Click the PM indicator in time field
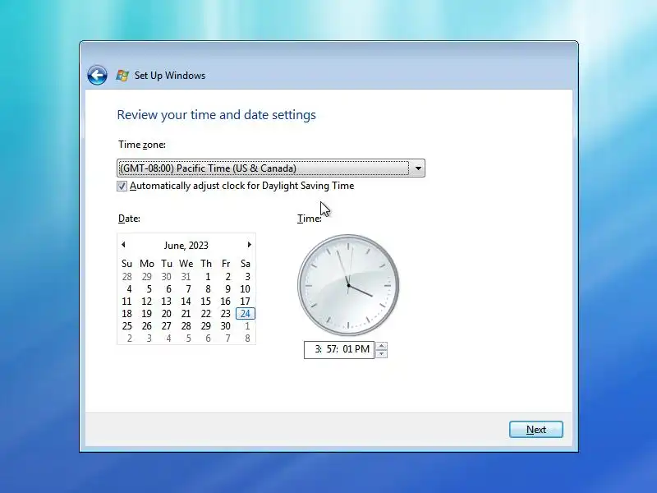The width and height of the screenshot is (657, 493). point(362,349)
